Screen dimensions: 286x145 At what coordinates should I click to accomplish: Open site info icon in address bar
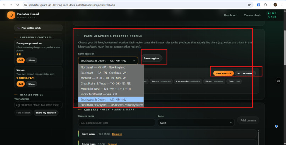click(26, 5)
